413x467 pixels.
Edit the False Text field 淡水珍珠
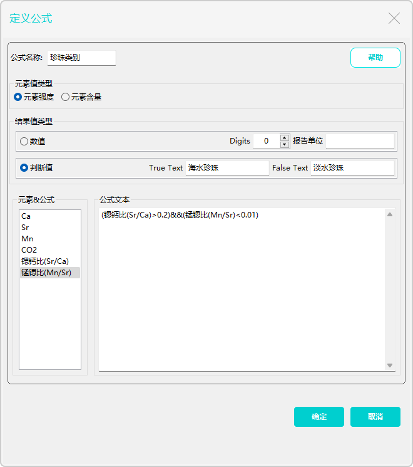[352, 168]
